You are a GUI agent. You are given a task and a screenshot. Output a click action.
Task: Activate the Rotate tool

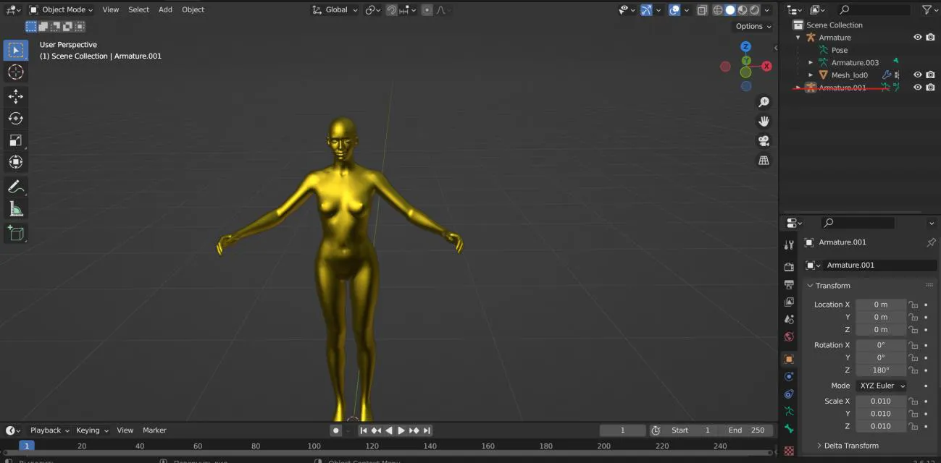[x=15, y=118]
